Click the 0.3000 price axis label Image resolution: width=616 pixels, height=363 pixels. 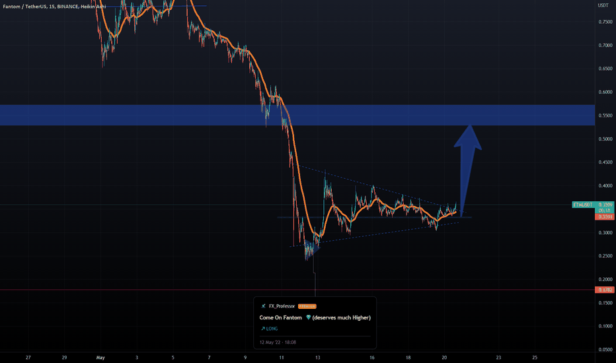[605, 233]
